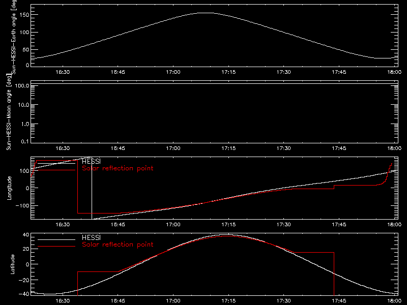Click 17:45 under the Latitude plot

pos(339,300)
